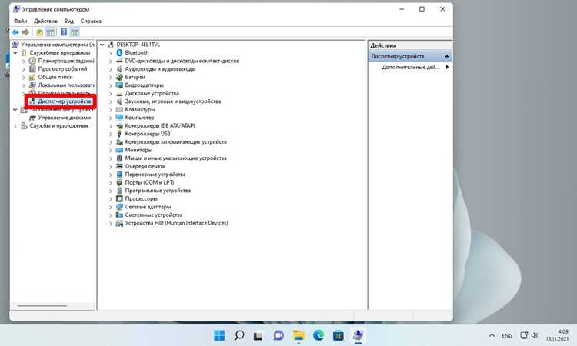Click the volume icon in system tray

point(535,335)
